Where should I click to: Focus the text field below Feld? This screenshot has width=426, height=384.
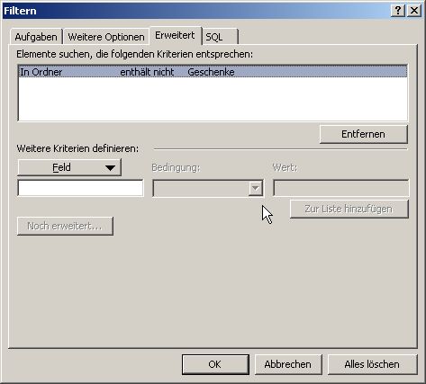[x=80, y=188]
